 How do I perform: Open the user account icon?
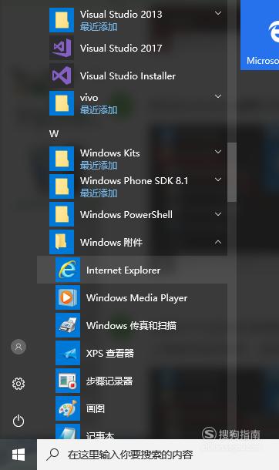click(x=18, y=347)
